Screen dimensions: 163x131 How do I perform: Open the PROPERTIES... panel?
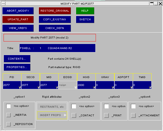click(17, 67)
